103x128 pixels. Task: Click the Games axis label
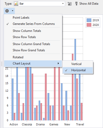(54, 124)
